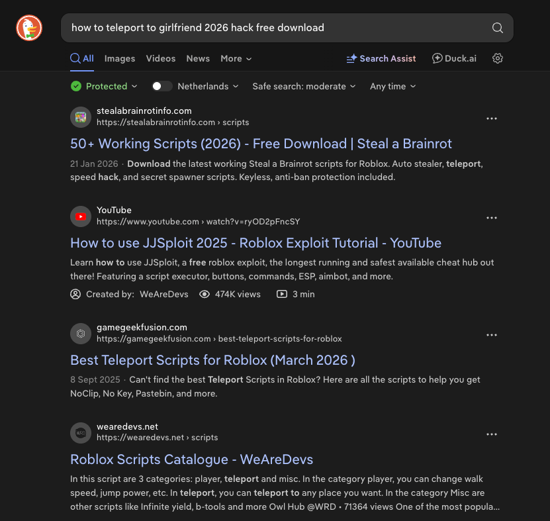The height and width of the screenshot is (521, 550).
Task: Open the JJSploit YouTube tutorial result
Action: pyautogui.click(x=255, y=242)
